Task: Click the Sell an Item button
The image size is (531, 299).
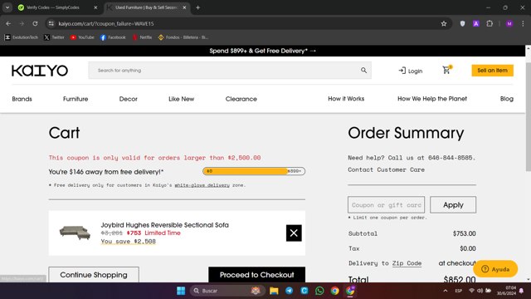Action: coord(492,71)
